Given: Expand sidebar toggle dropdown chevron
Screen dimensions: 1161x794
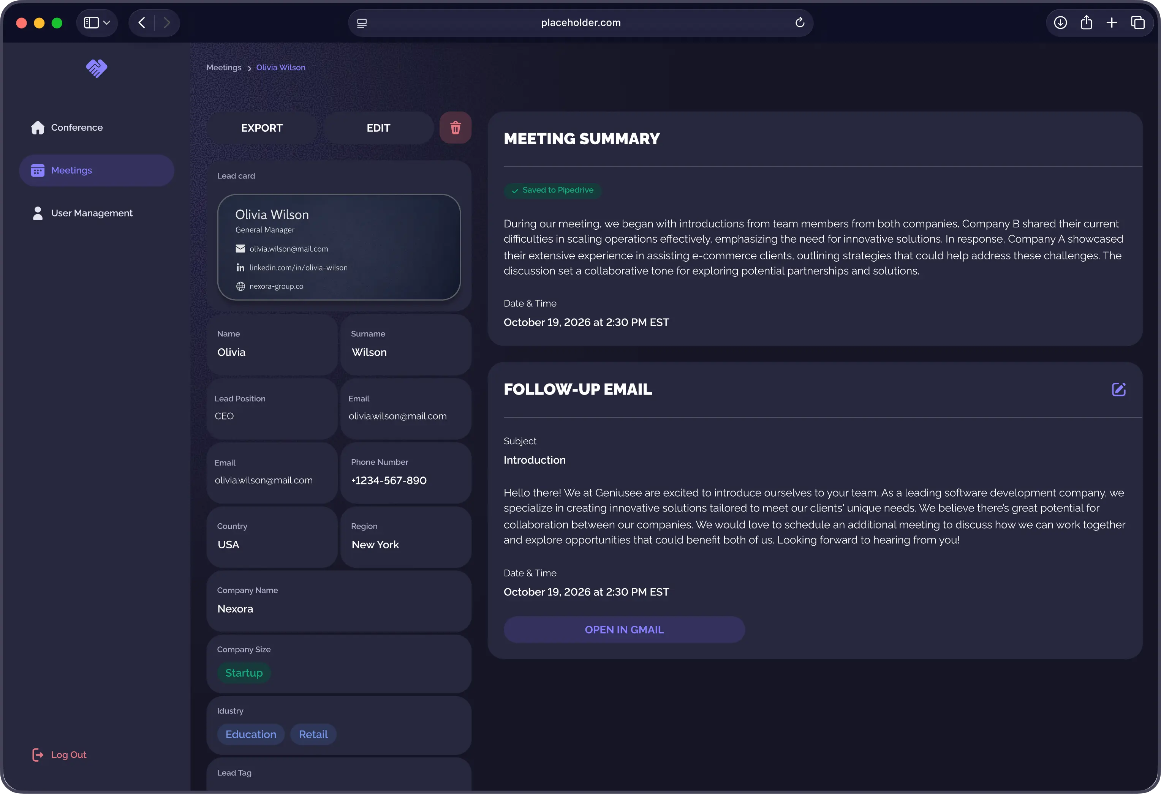Looking at the screenshot, I should (x=106, y=22).
